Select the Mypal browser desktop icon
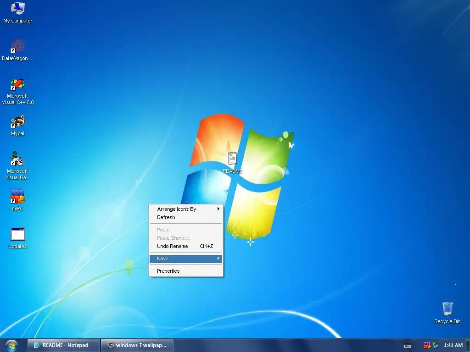The image size is (470, 352). click(18, 125)
